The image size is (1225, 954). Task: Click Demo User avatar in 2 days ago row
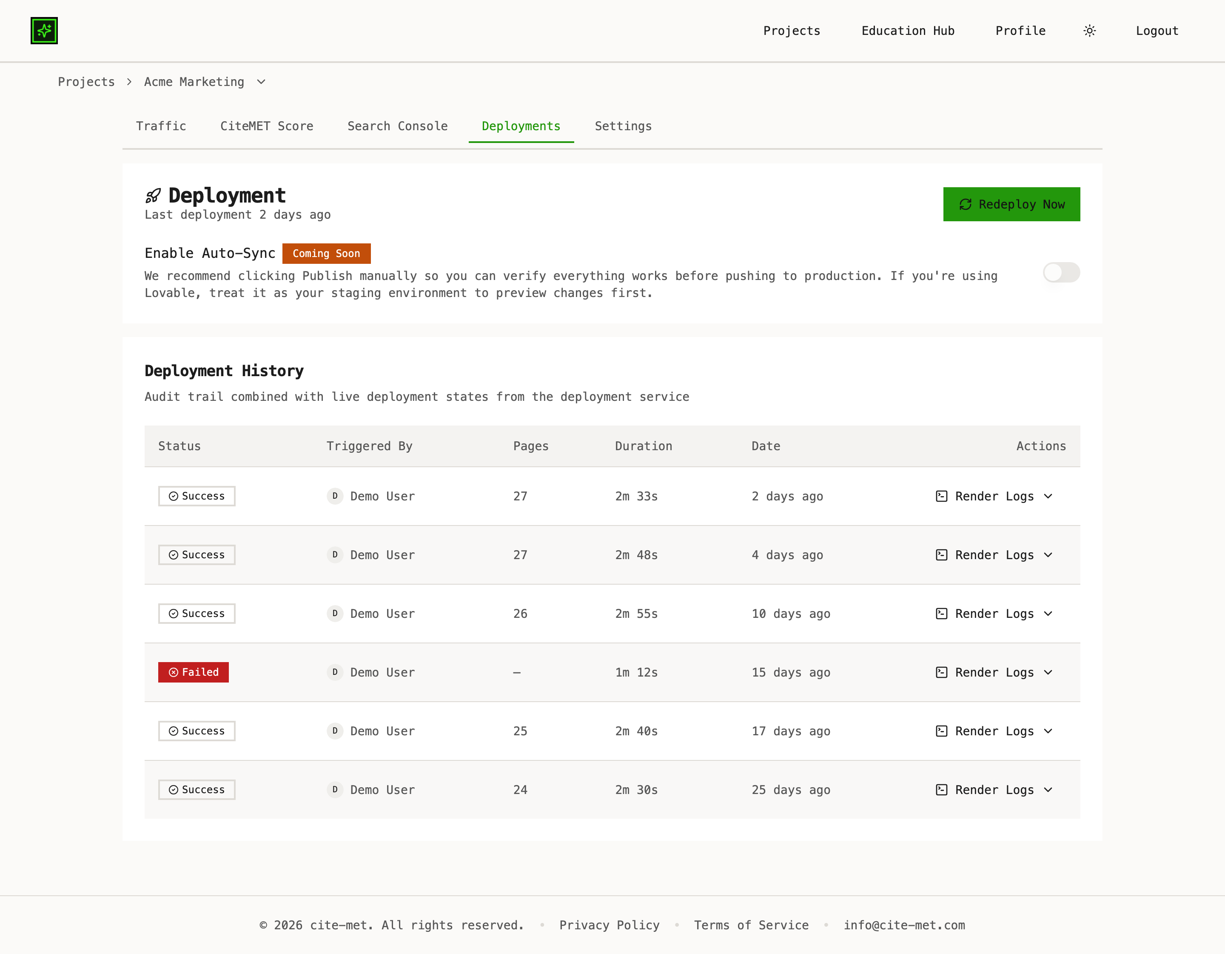[x=335, y=496]
